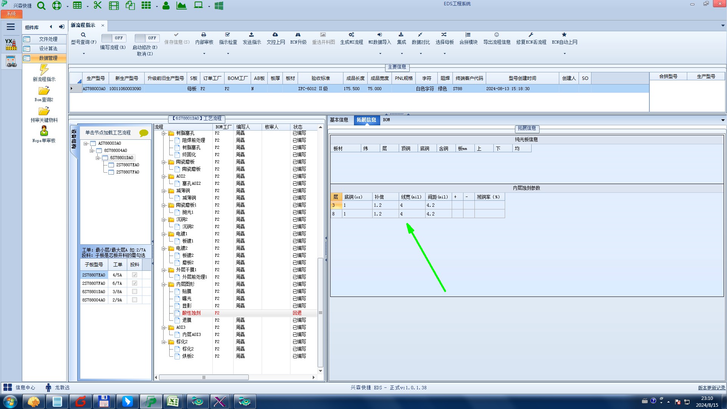Click 数据对比 toolbar icon

pyautogui.click(x=420, y=35)
